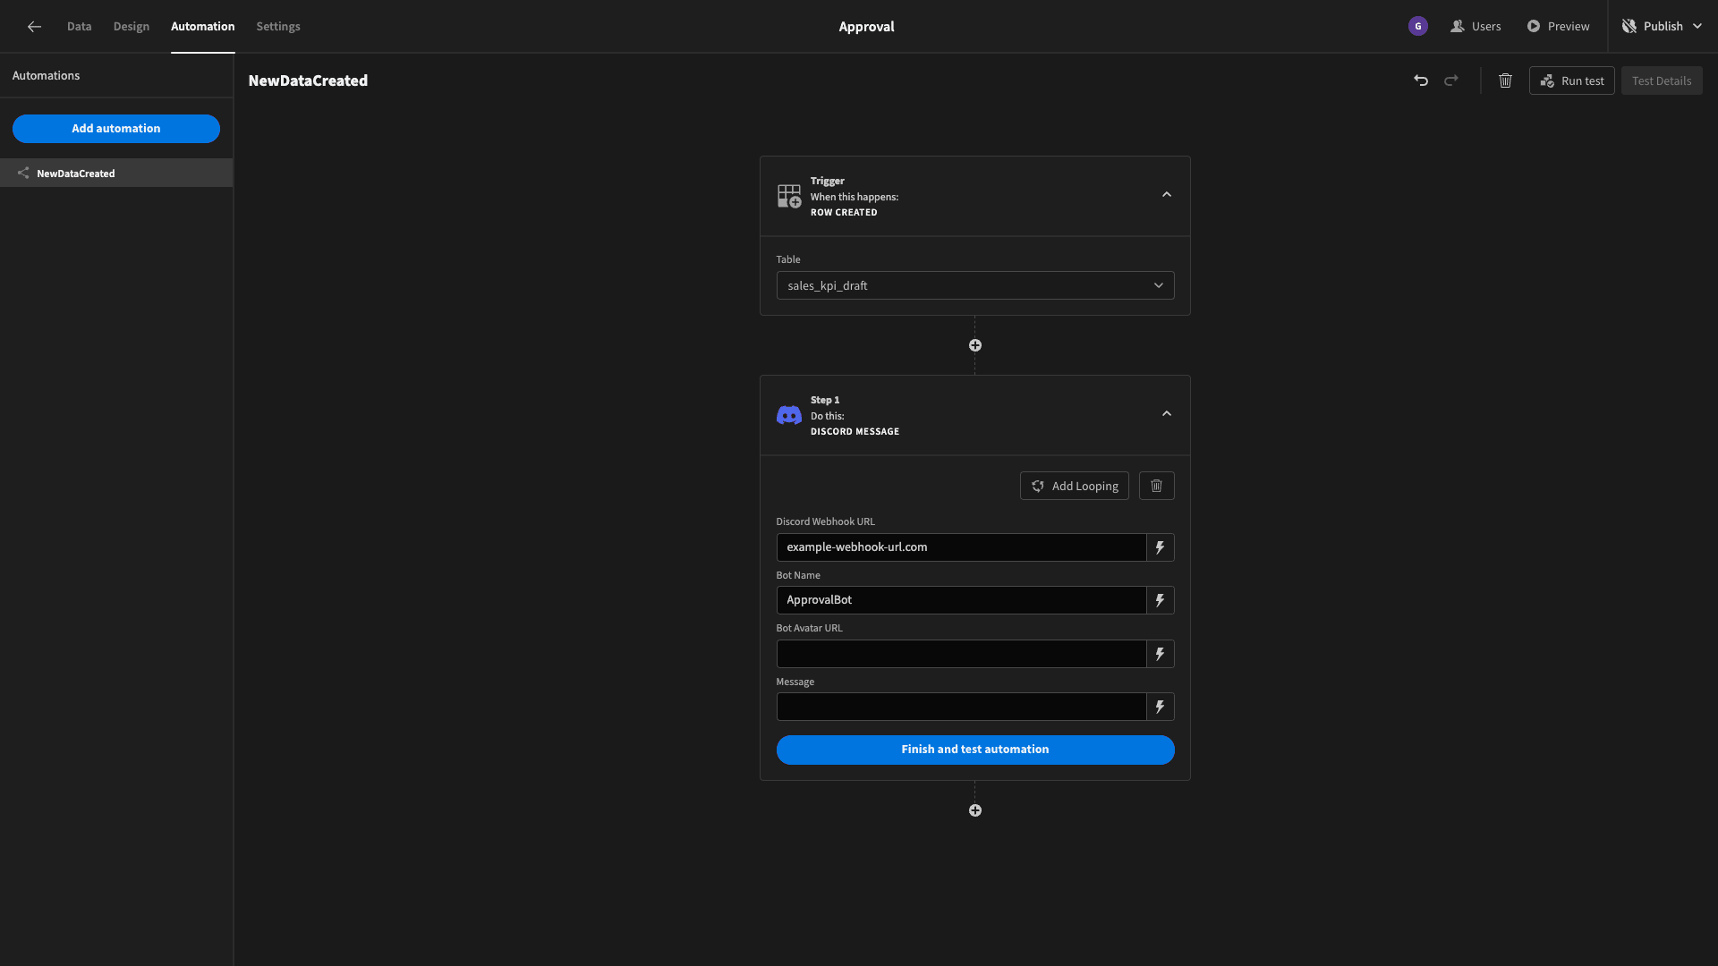Click the NewDataCreated automation title
The height and width of the screenshot is (966, 1718).
pos(308,80)
